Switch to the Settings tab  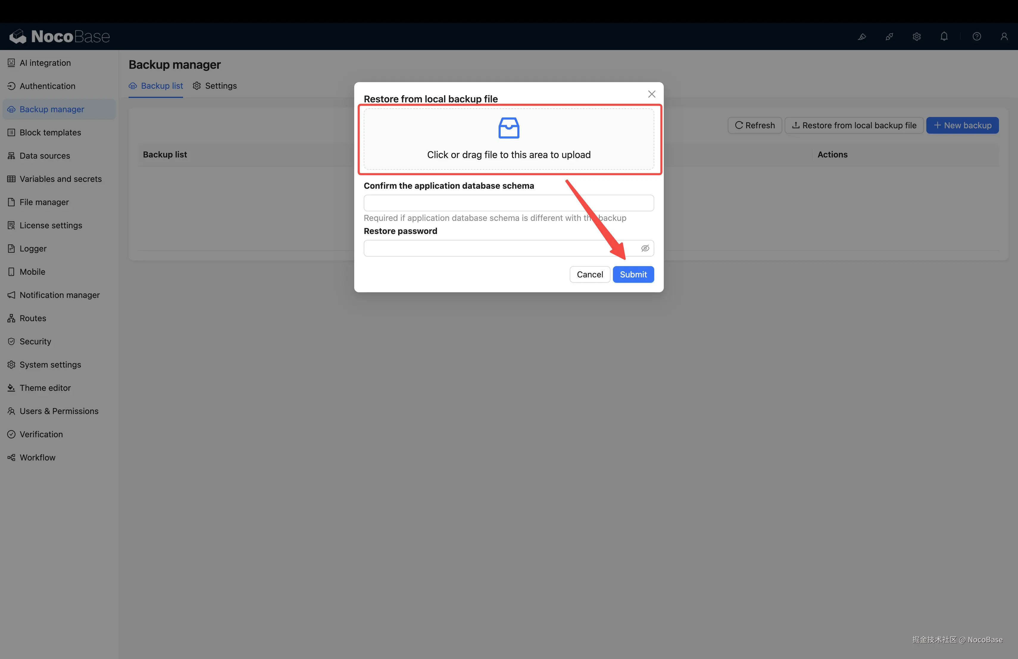coord(215,86)
